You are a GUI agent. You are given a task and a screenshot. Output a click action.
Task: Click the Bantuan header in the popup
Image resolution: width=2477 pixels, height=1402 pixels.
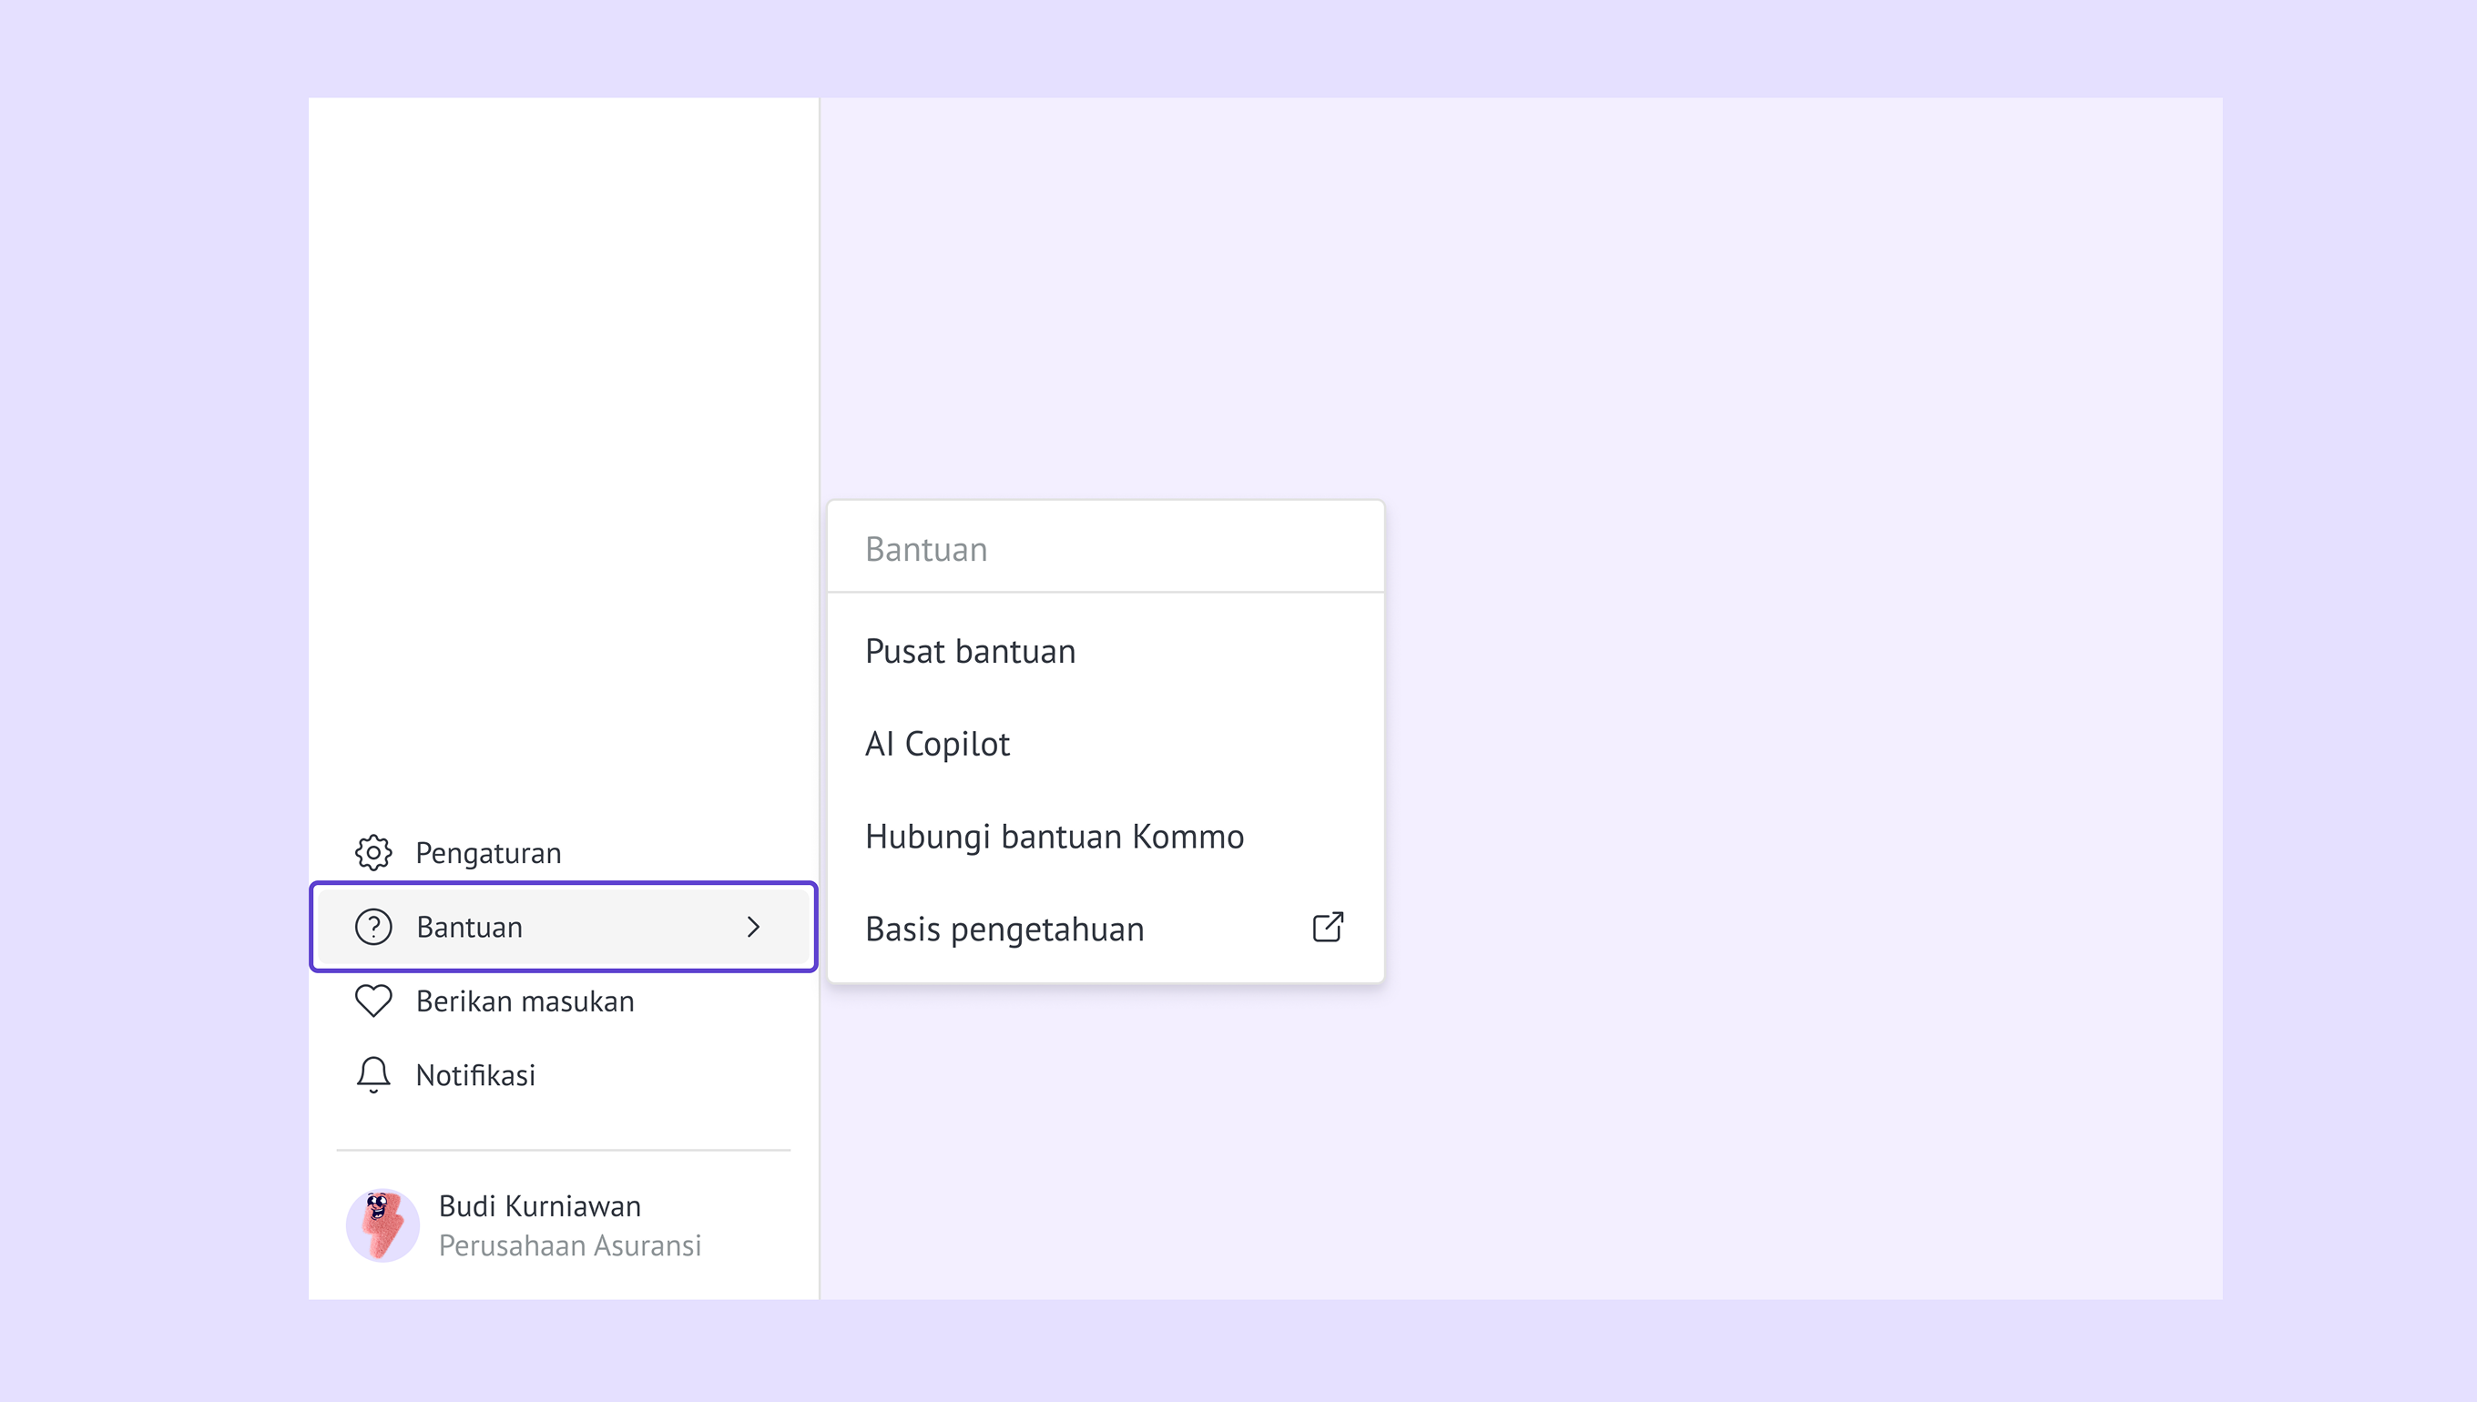tap(925, 549)
